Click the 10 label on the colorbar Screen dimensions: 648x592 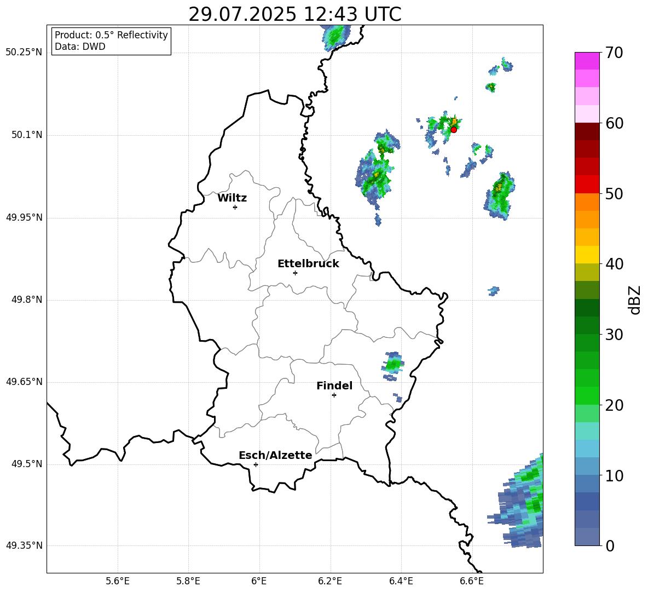point(614,475)
